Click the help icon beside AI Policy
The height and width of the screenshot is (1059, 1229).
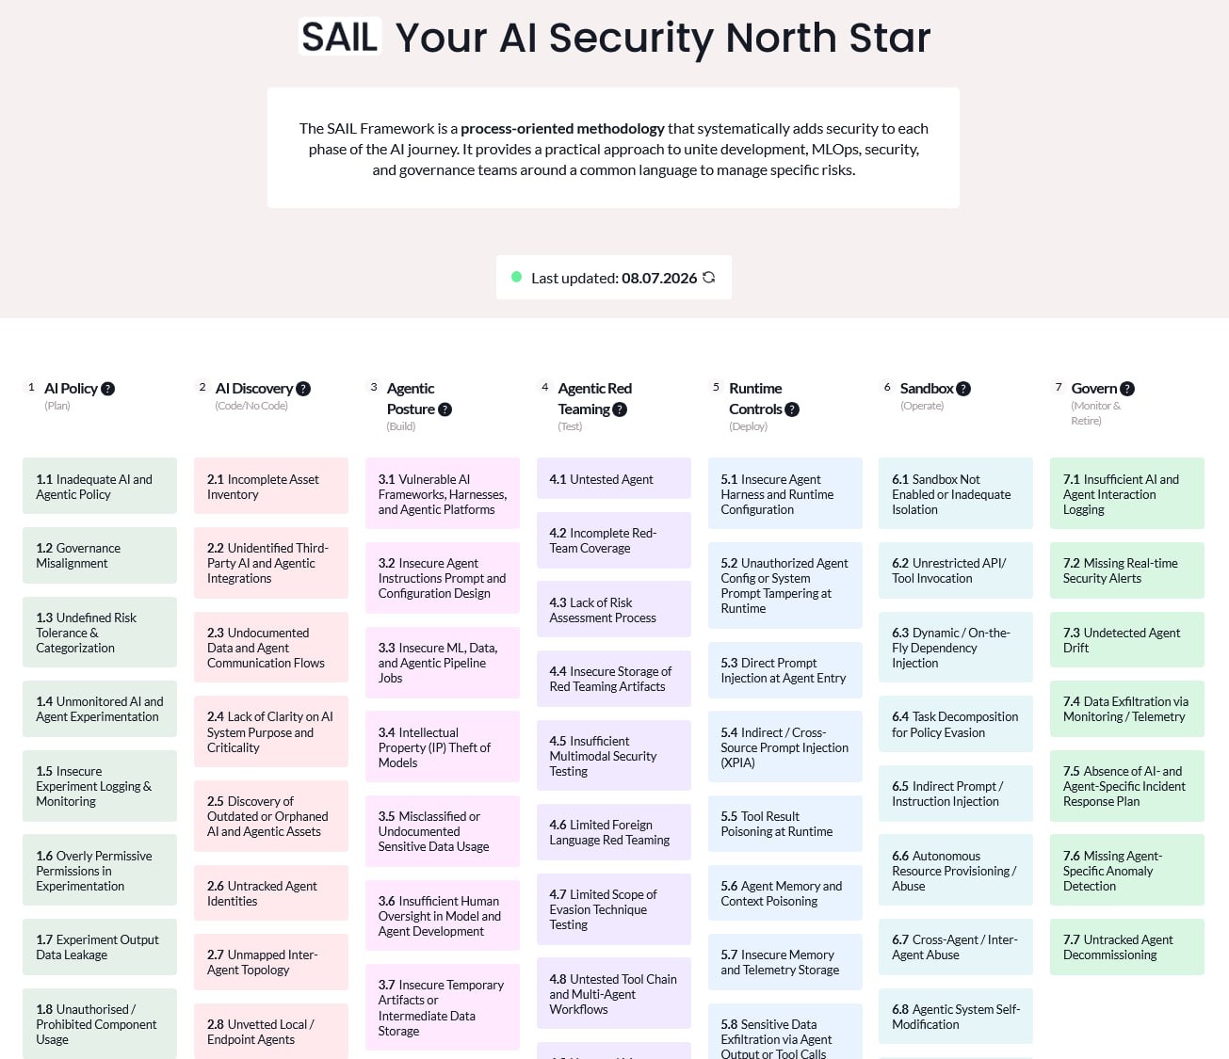pyautogui.click(x=108, y=389)
